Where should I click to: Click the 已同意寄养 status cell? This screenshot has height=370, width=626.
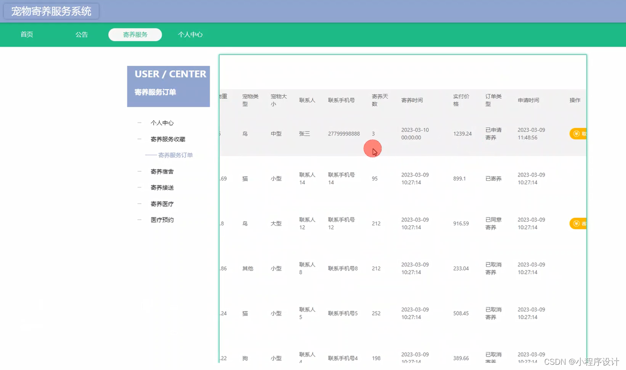pyautogui.click(x=493, y=224)
